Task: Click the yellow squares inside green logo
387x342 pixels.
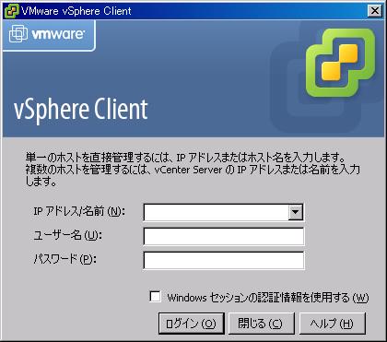Action: tap(340, 63)
